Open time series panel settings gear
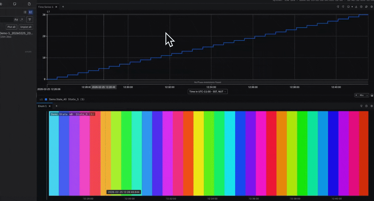374x201 pixels. (x=372, y=7)
